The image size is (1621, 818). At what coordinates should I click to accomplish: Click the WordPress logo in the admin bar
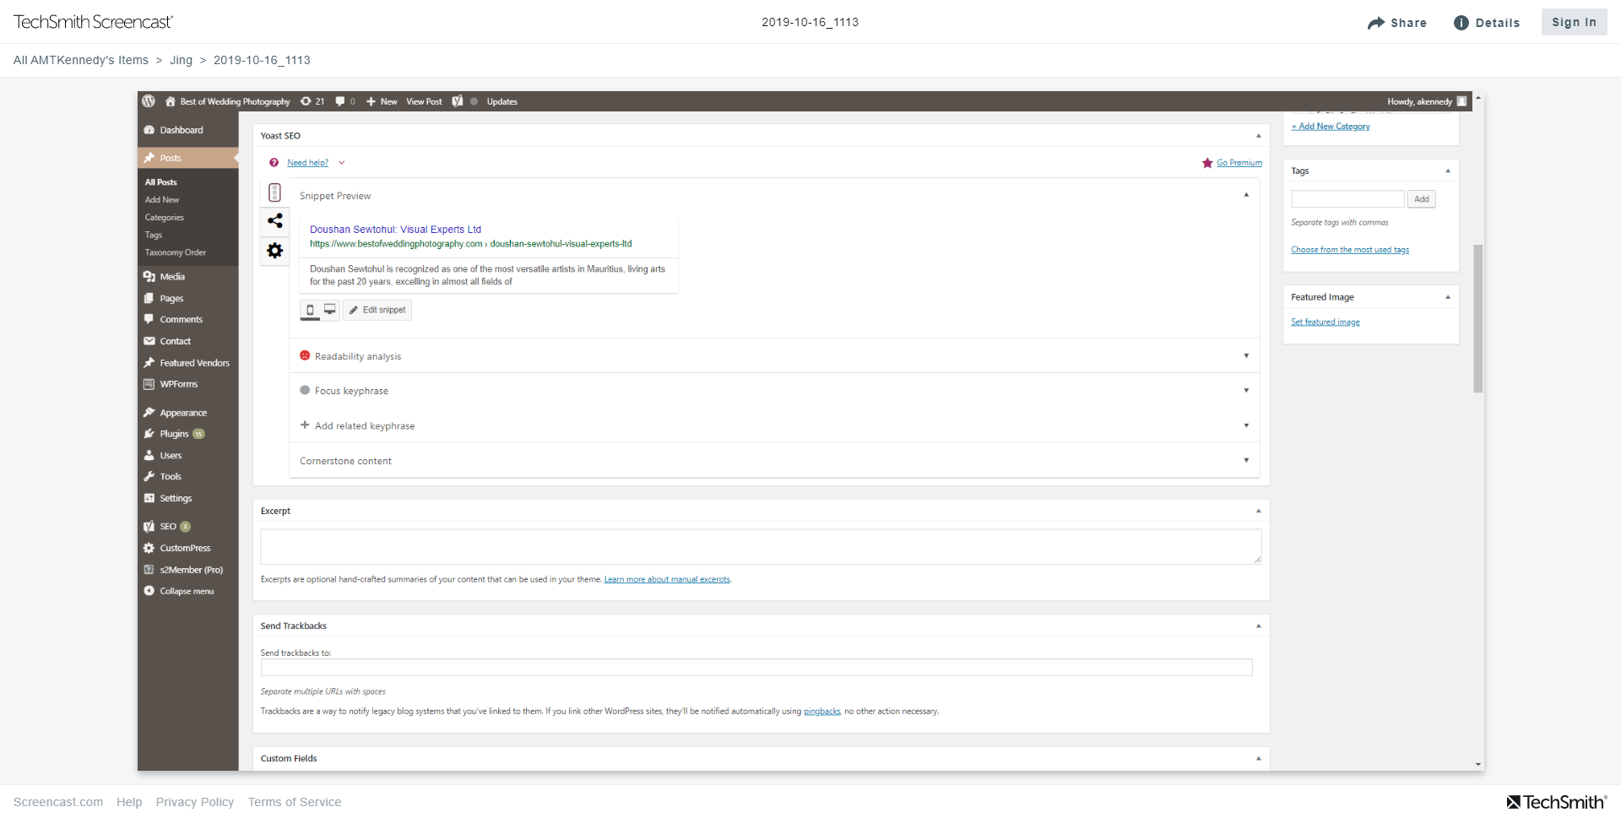(149, 101)
